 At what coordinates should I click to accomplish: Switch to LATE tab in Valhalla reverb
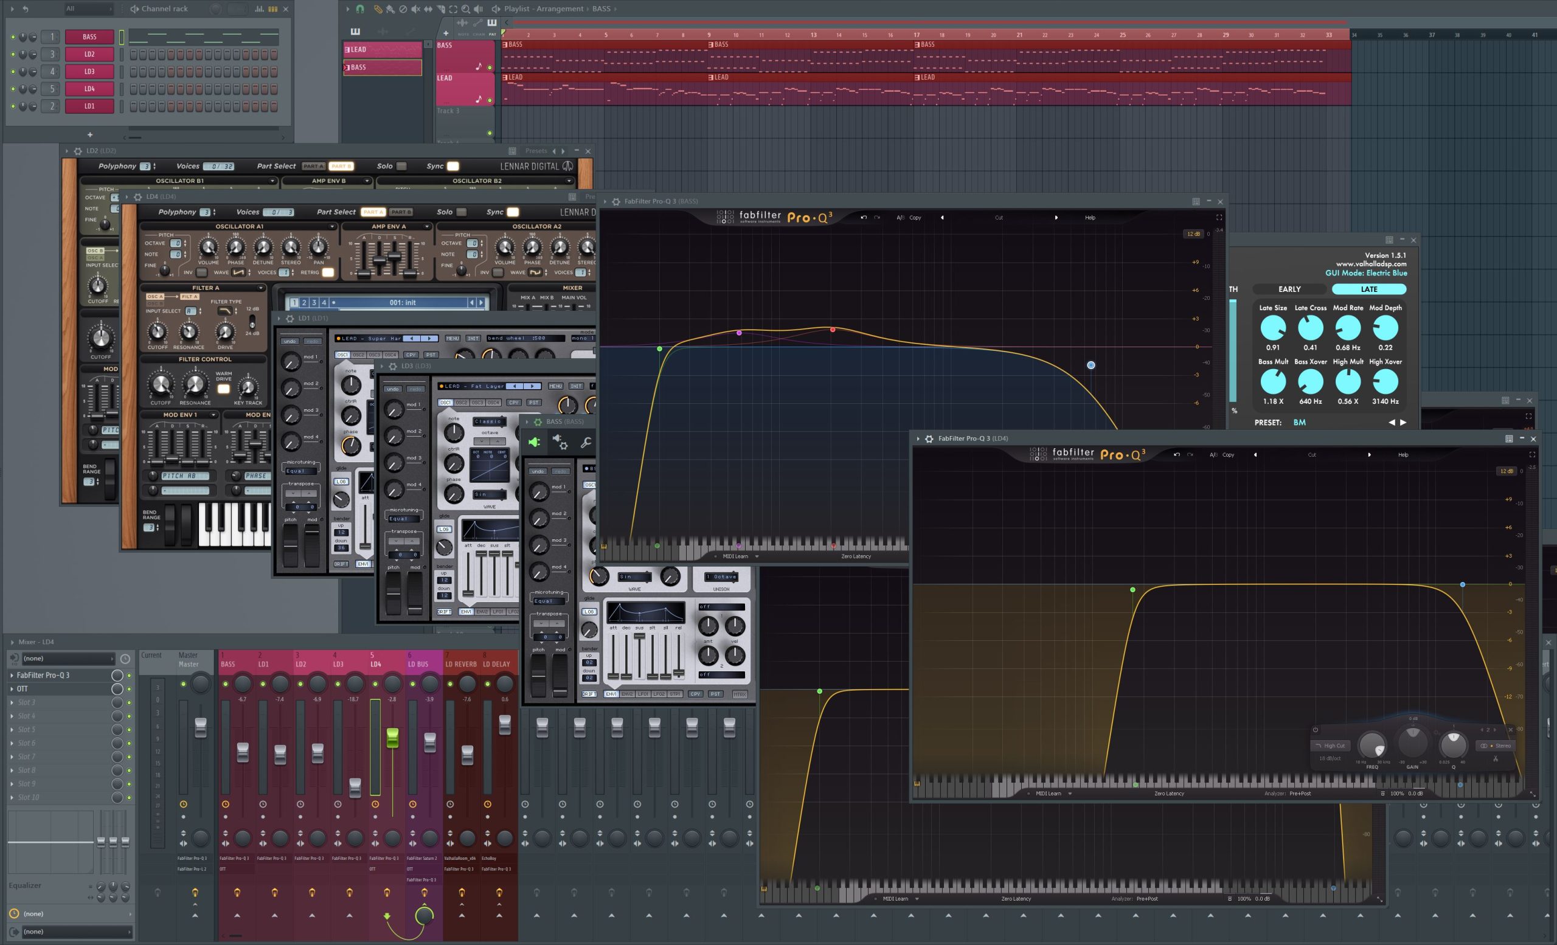[1368, 289]
